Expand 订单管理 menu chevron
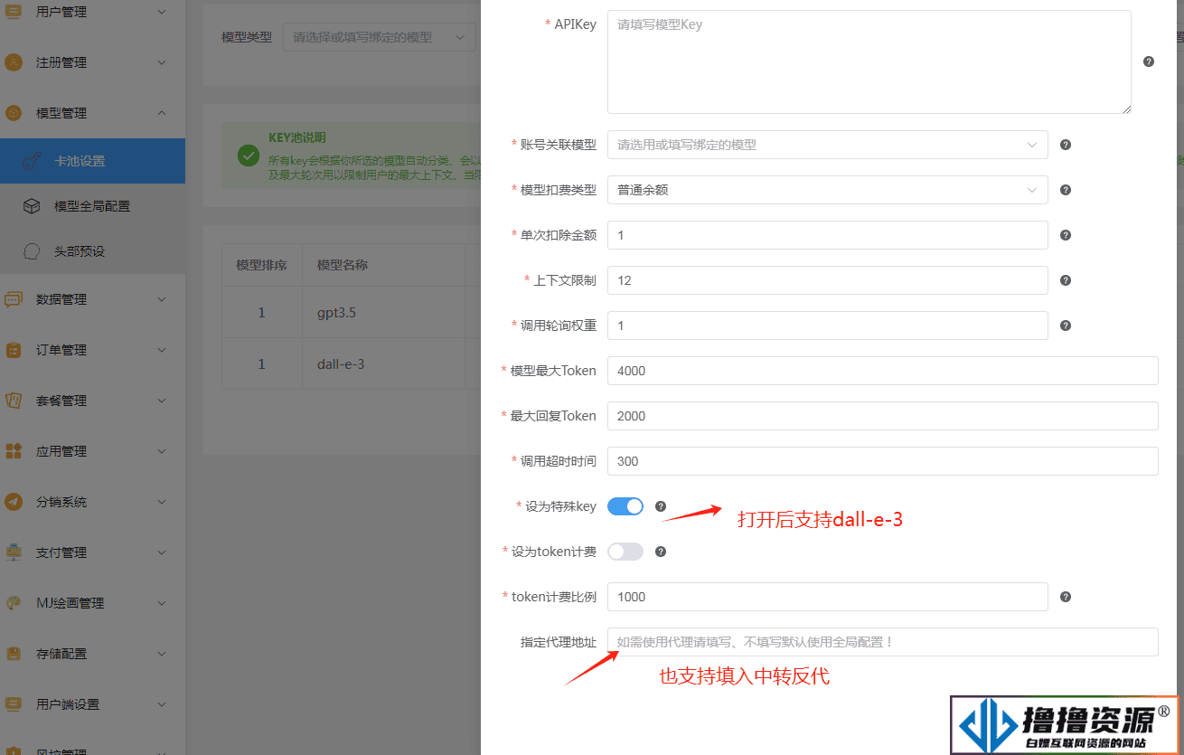 [x=162, y=350]
